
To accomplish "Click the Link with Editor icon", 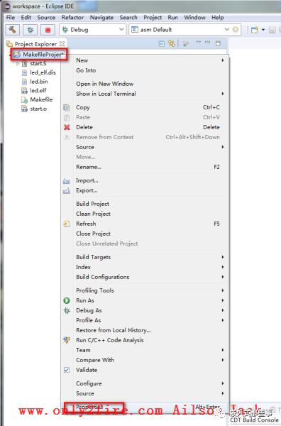I will click(x=172, y=43).
